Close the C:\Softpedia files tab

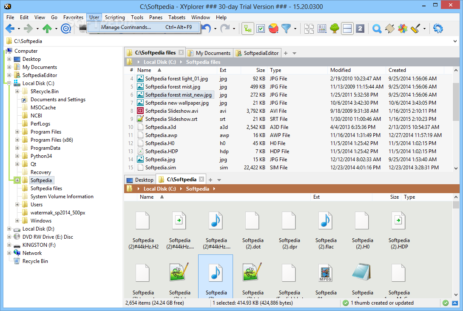181,53
